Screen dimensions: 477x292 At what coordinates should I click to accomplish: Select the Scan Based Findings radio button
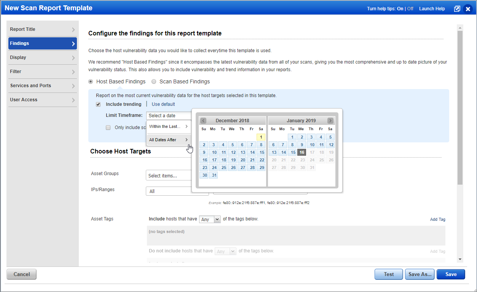[154, 81]
